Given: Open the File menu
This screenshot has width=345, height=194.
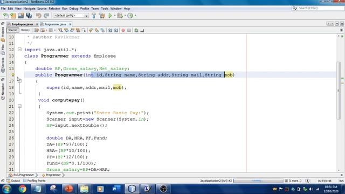Looking at the screenshot, I should (3, 9).
